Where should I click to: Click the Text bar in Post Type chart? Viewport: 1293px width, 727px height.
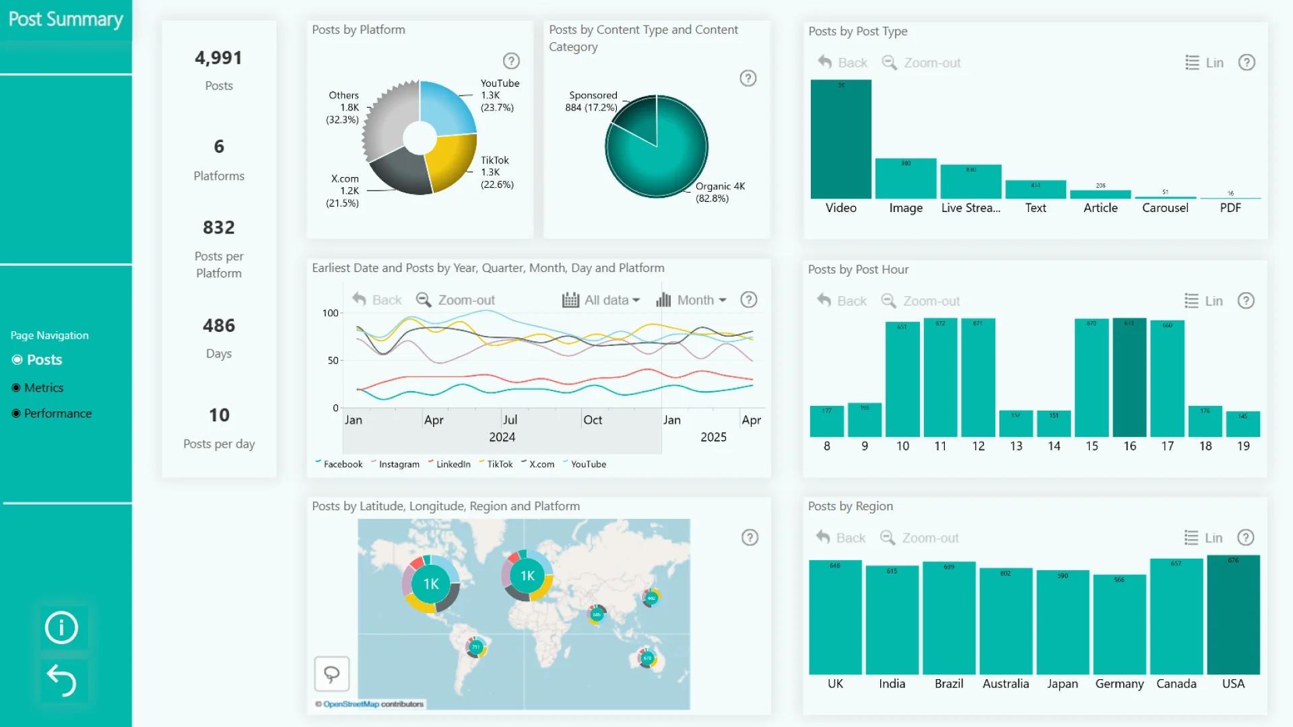pyautogui.click(x=1036, y=189)
